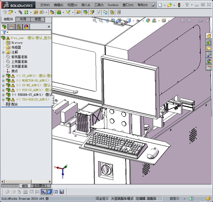This screenshot has height=202, width=213.
Task: Click the table layout icon in the bottom toolbar
Action: pos(56,192)
